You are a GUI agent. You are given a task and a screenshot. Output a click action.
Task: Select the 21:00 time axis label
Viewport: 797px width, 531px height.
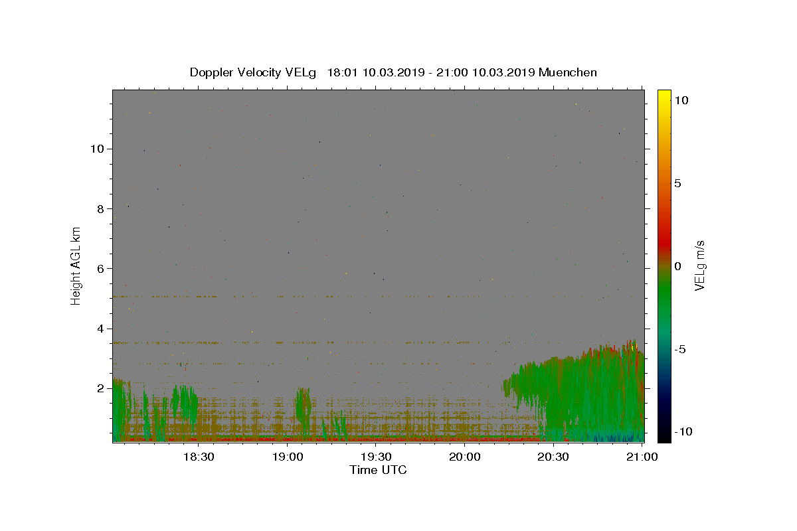[x=642, y=457]
